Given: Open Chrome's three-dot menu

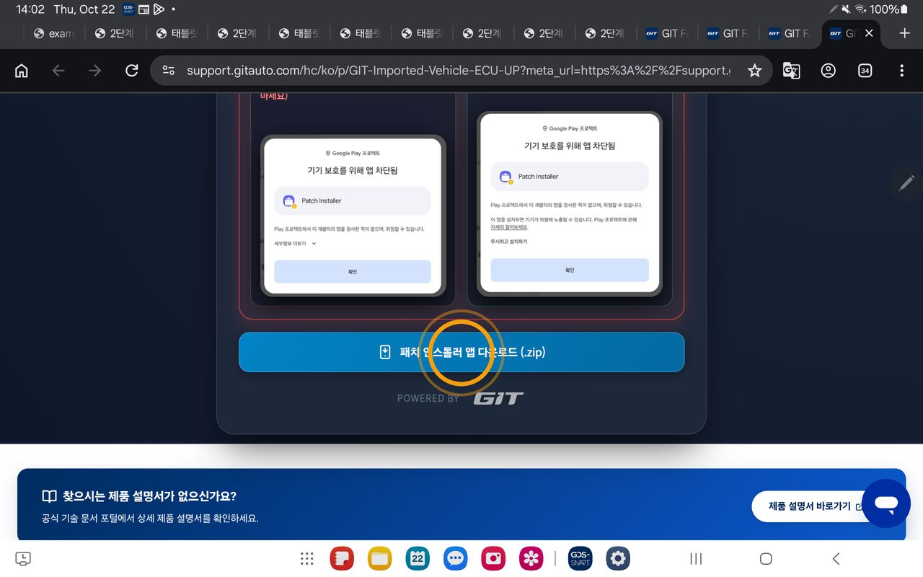Looking at the screenshot, I should coord(901,71).
